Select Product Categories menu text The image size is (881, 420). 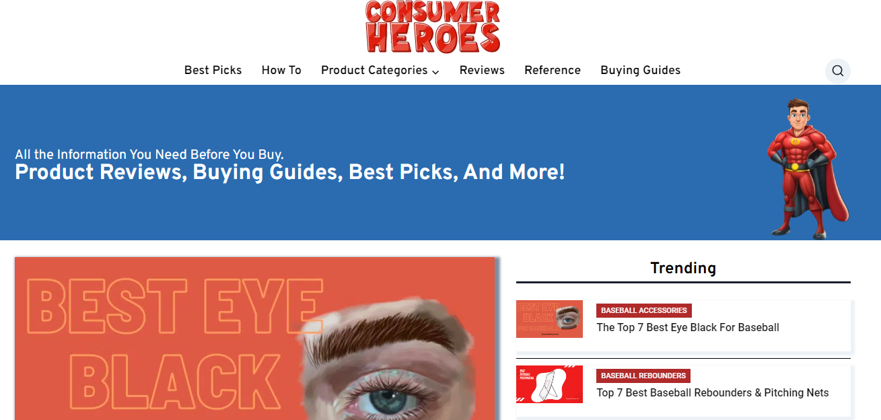(374, 70)
